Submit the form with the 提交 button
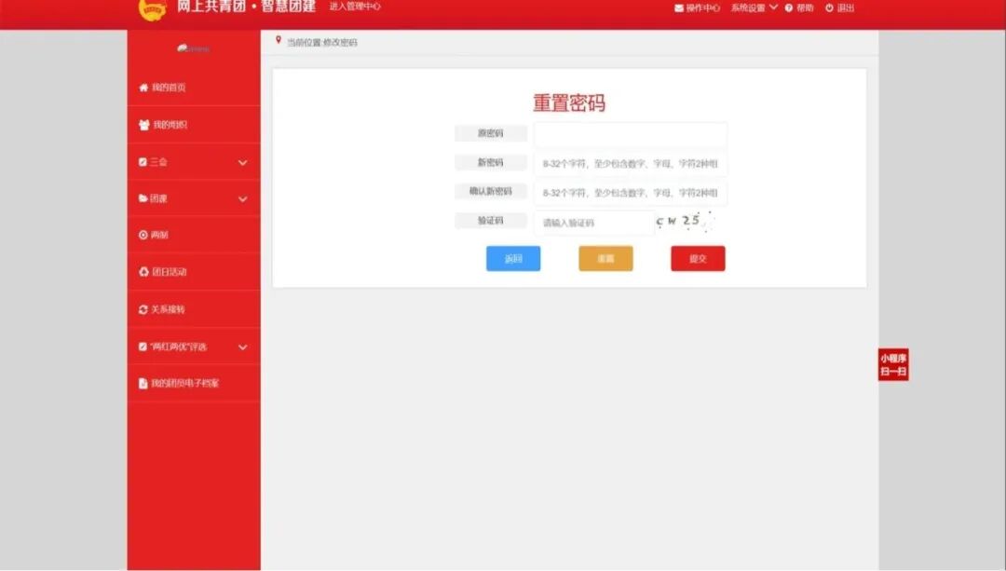This screenshot has width=1006, height=571. (x=698, y=258)
